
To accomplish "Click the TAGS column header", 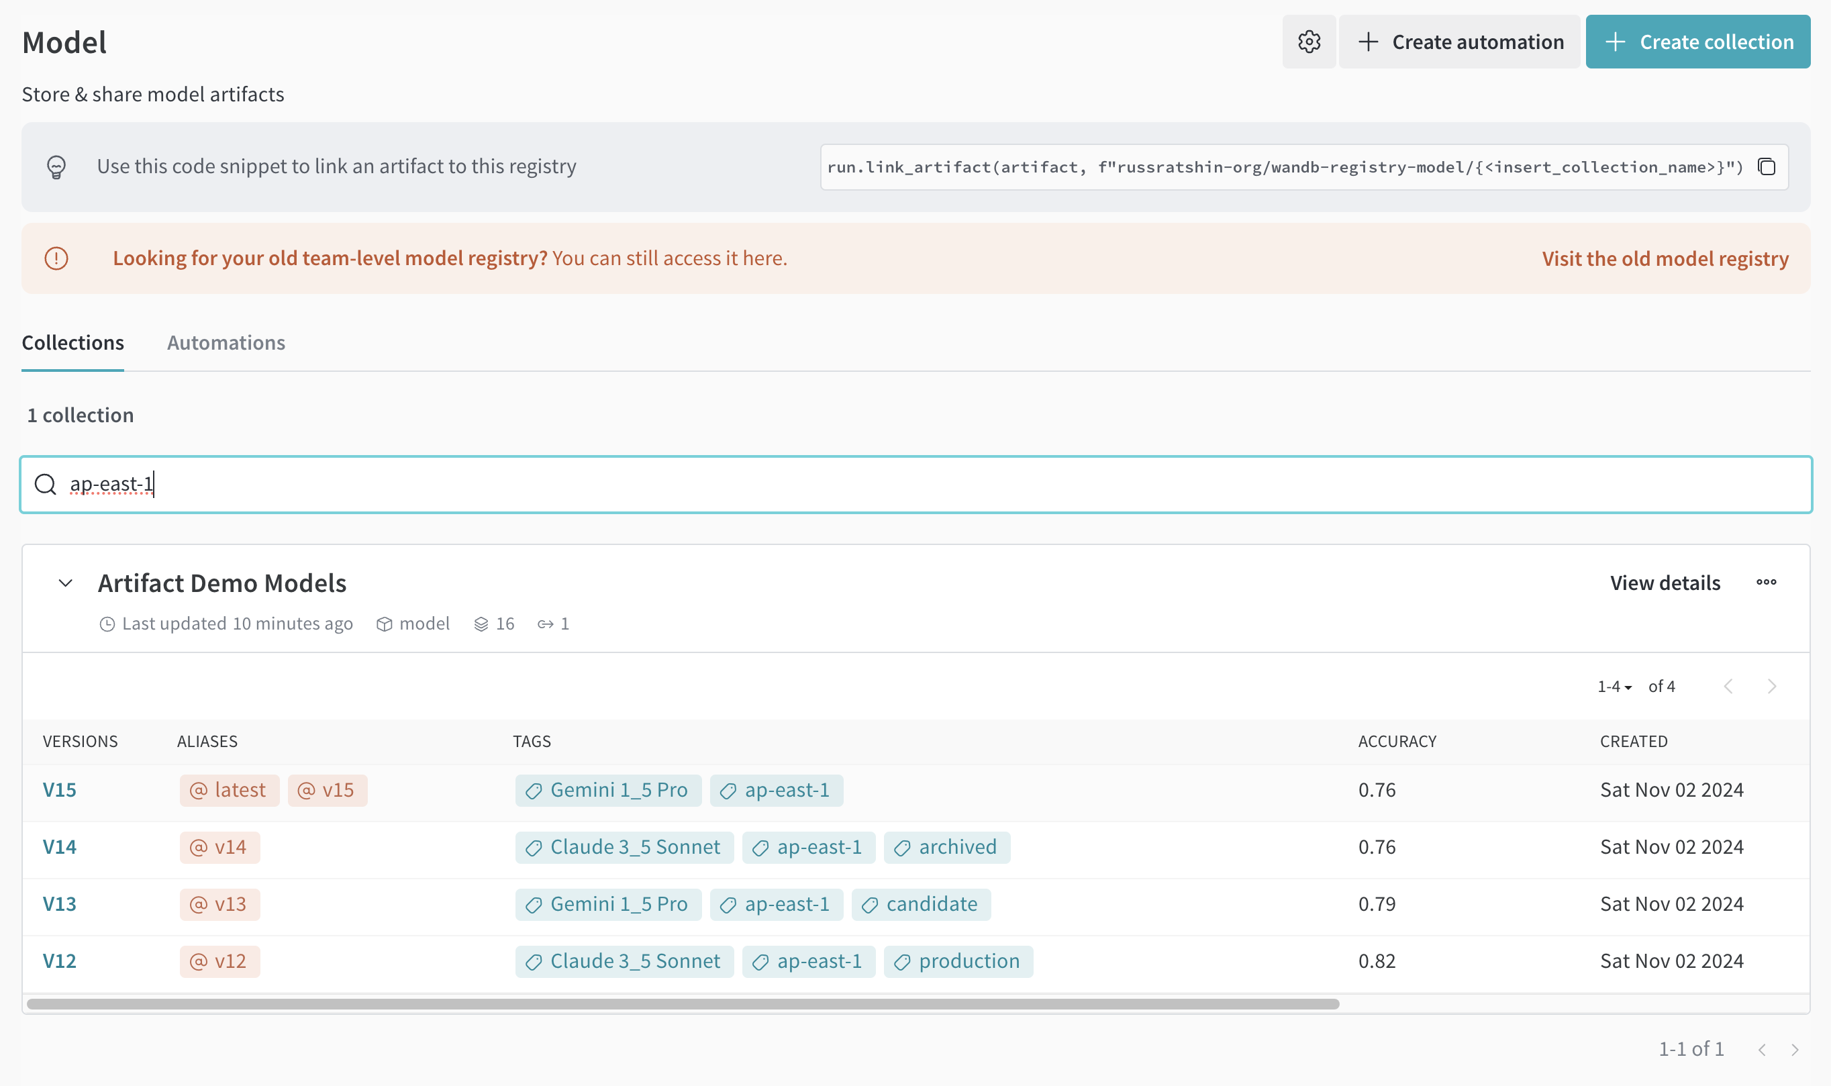I will coord(532,741).
